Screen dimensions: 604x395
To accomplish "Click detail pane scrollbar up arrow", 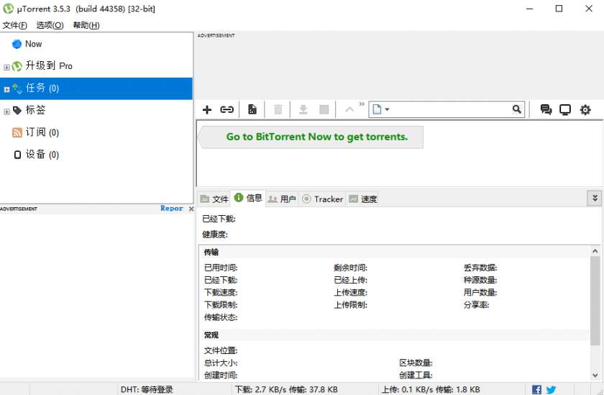I will [x=595, y=251].
